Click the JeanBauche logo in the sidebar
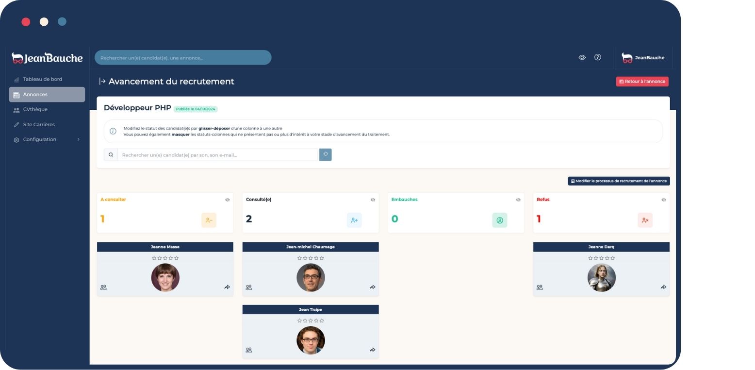 tap(47, 58)
